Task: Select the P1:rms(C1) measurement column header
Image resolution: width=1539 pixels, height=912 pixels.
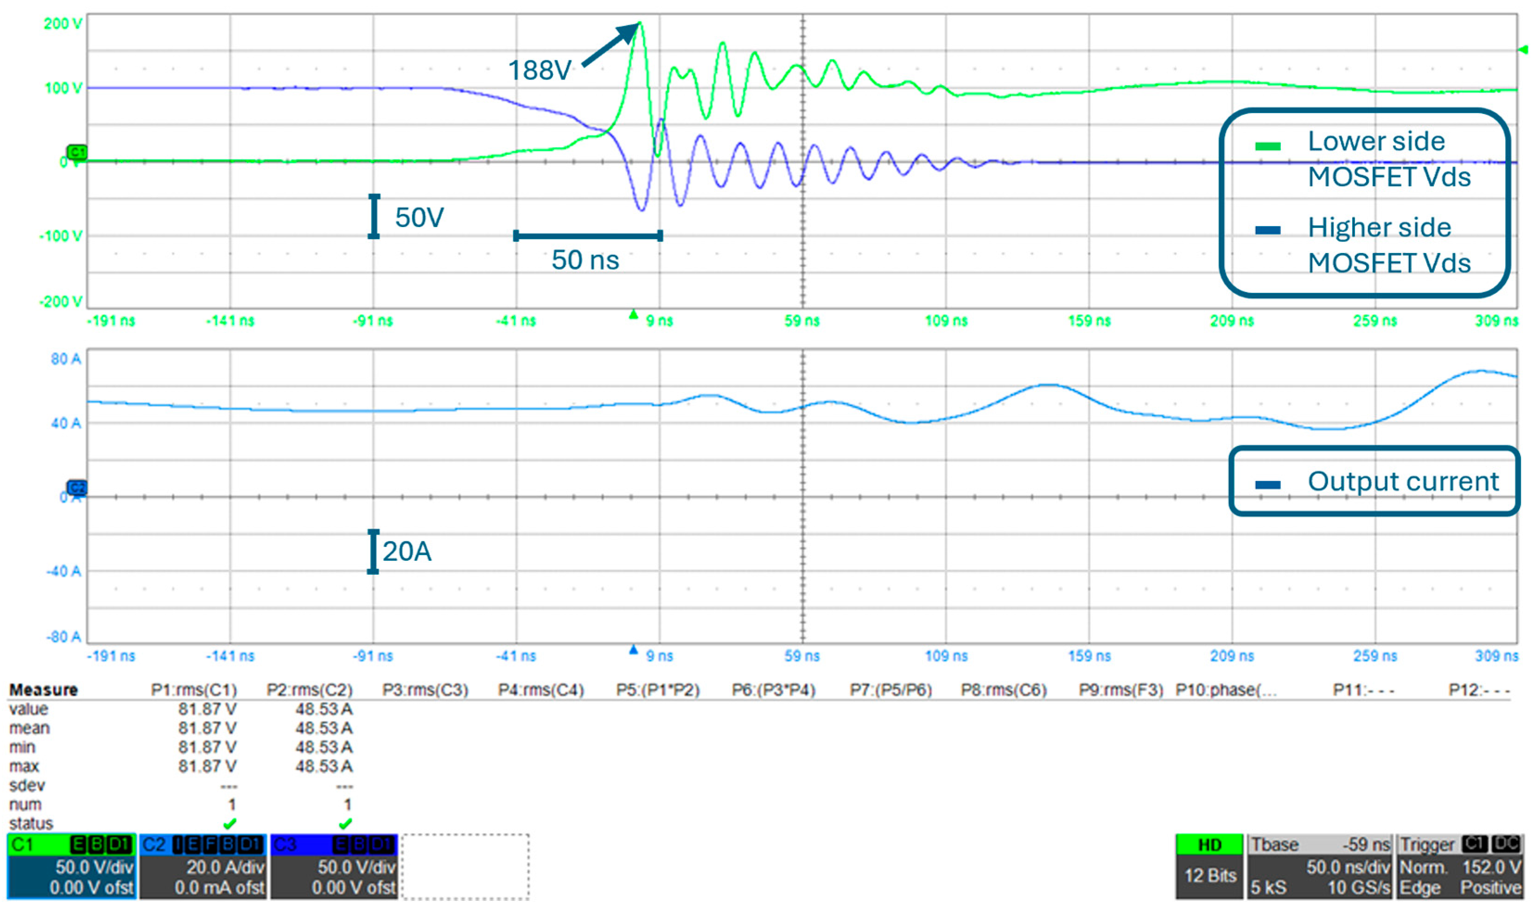Action: pyautogui.click(x=194, y=690)
